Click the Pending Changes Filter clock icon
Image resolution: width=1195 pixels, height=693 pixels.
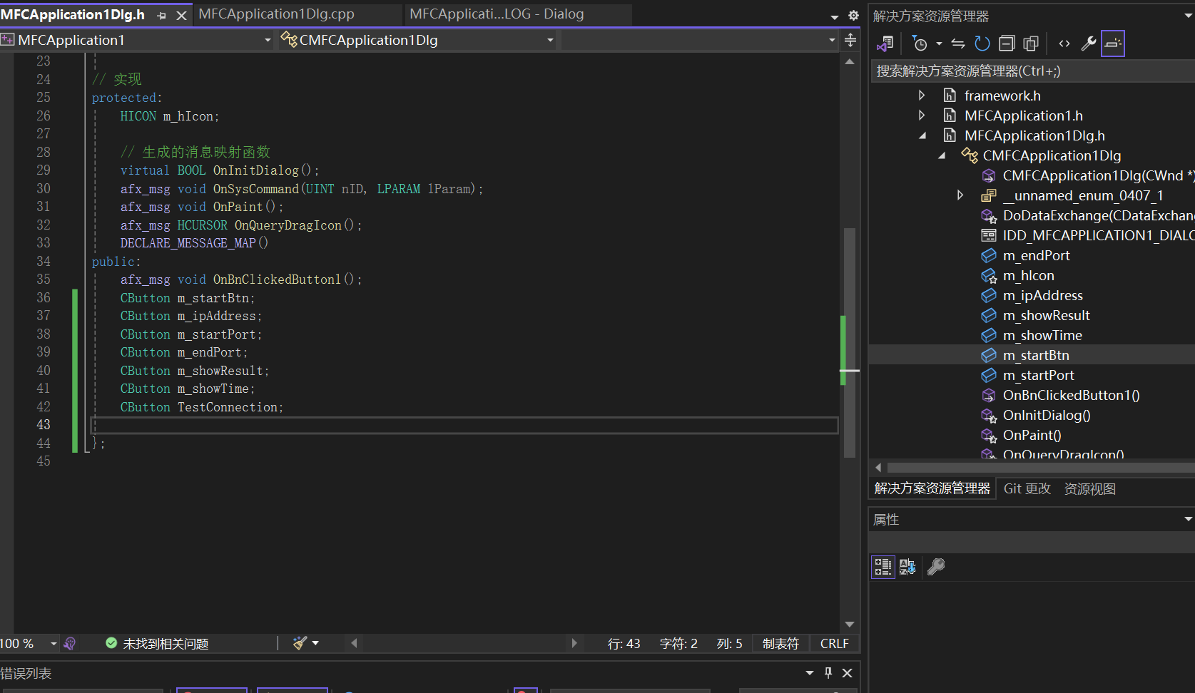(x=920, y=44)
